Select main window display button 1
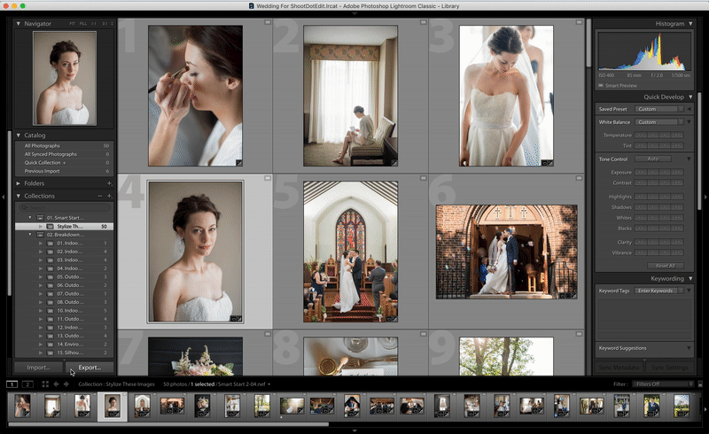This screenshot has width=709, height=434. point(12,384)
